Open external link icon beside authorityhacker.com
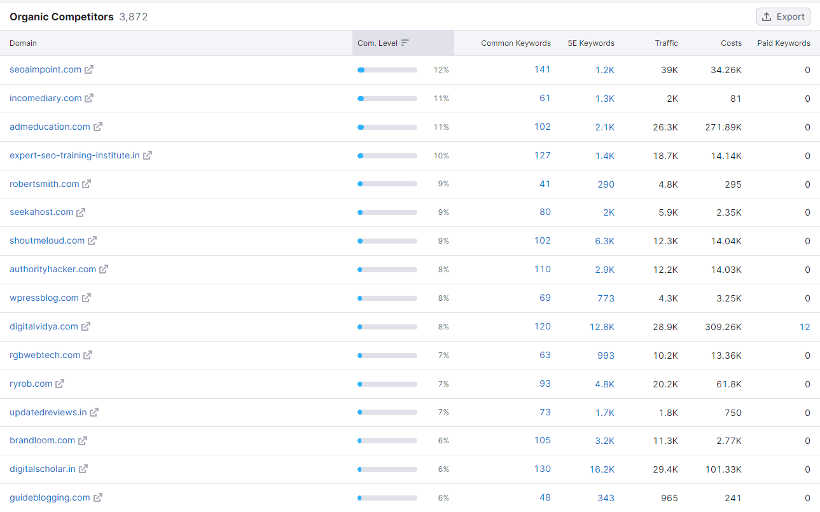This screenshot has width=820, height=512. pos(104,270)
